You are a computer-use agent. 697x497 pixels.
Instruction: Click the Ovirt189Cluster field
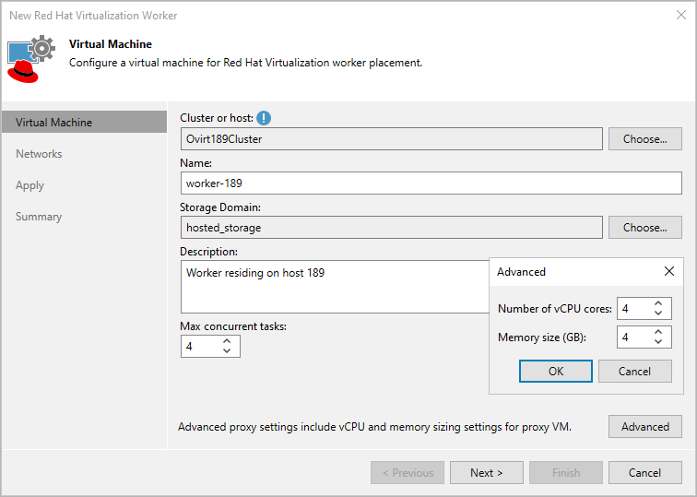(x=392, y=138)
